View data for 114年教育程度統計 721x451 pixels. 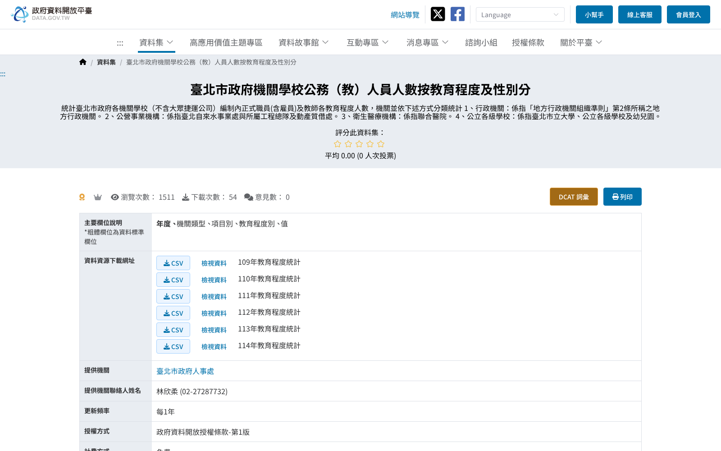(214, 347)
